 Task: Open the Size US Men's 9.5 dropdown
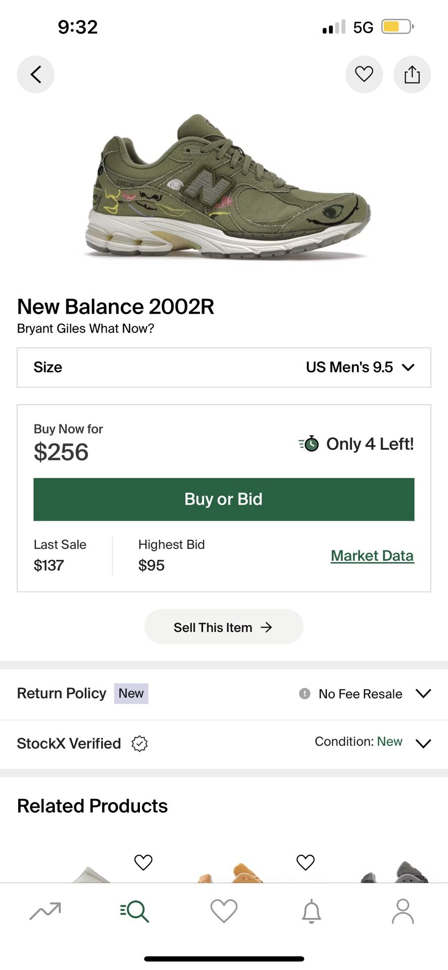(x=224, y=367)
